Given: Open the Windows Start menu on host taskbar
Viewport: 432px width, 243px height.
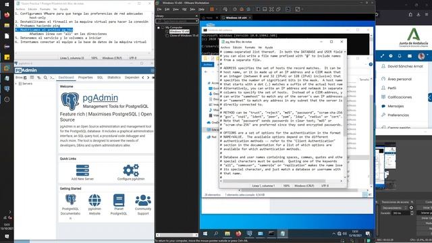Looking at the screenshot, I should click(7, 5).
